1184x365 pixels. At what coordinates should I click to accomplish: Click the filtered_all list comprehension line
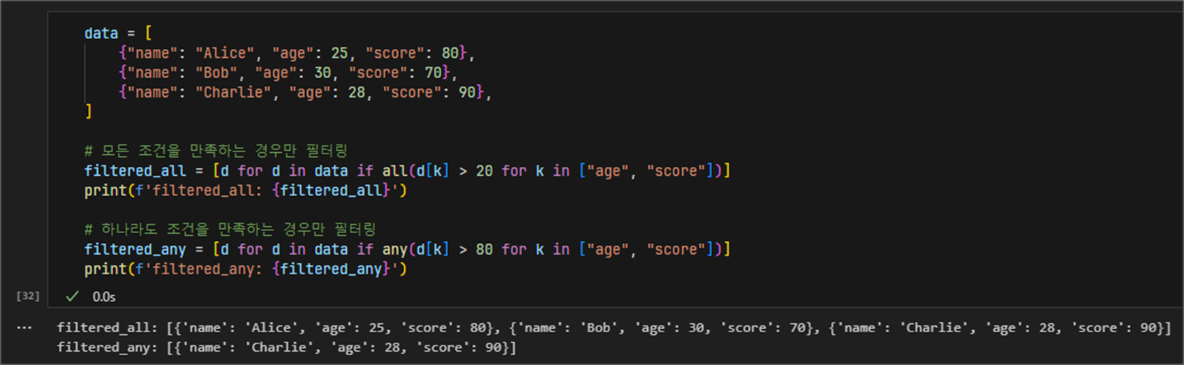coord(407,170)
